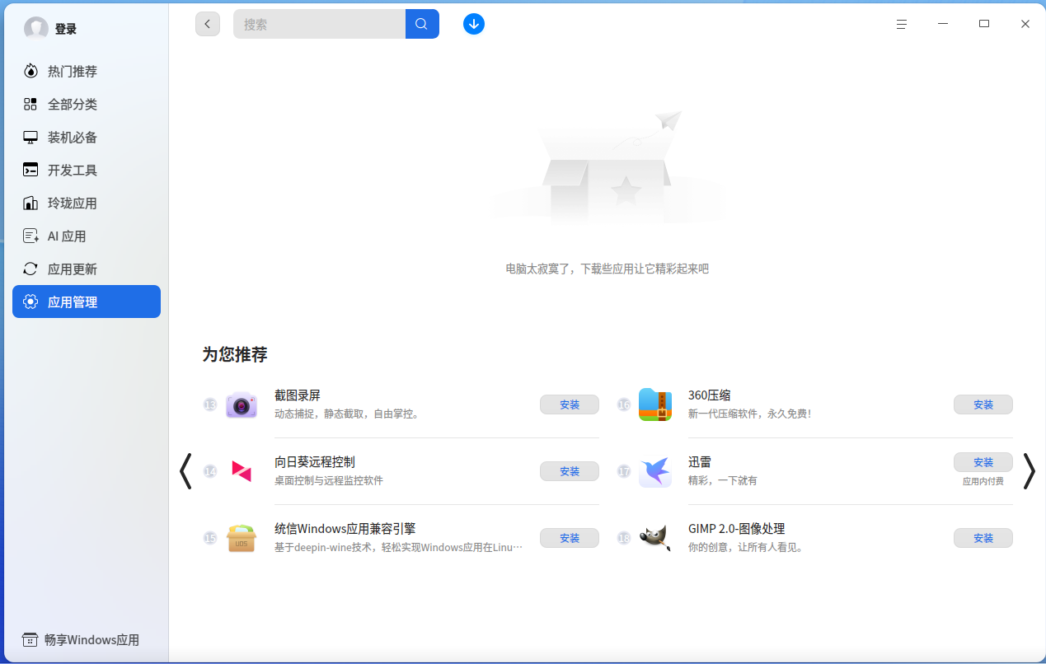
Task: Click the flame icon beside 热门推荐
Action: (x=30, y=72)
